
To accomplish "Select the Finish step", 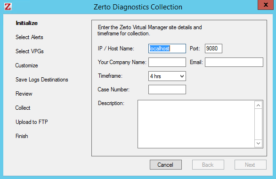I will (x=22, y=136).
